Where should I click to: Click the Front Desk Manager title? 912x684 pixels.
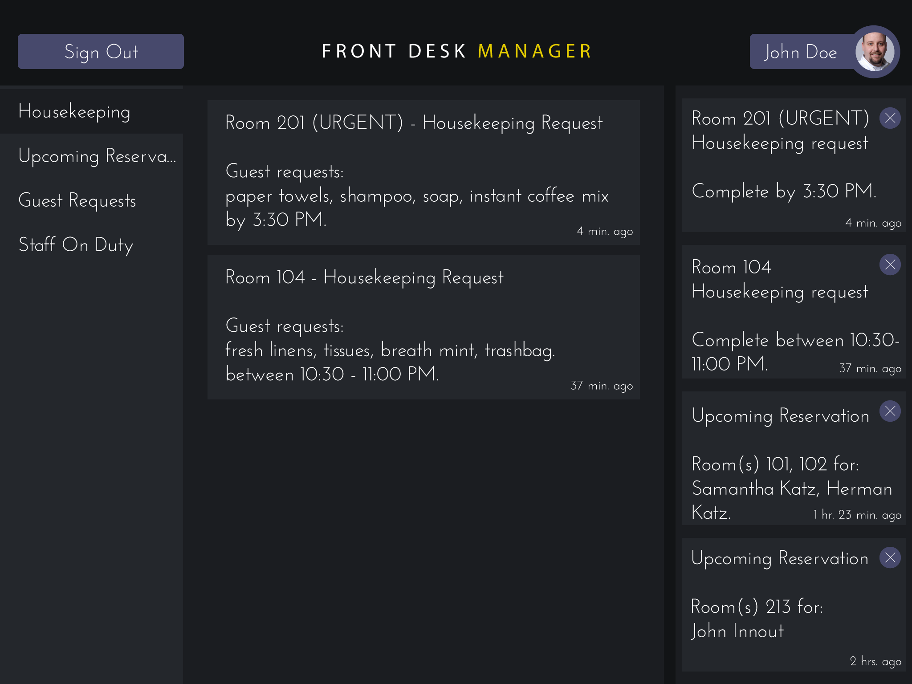tap(457, 51)
